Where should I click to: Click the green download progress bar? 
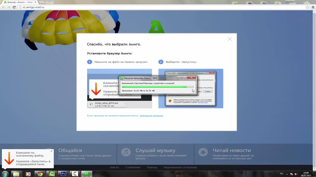tap(157, 87)
